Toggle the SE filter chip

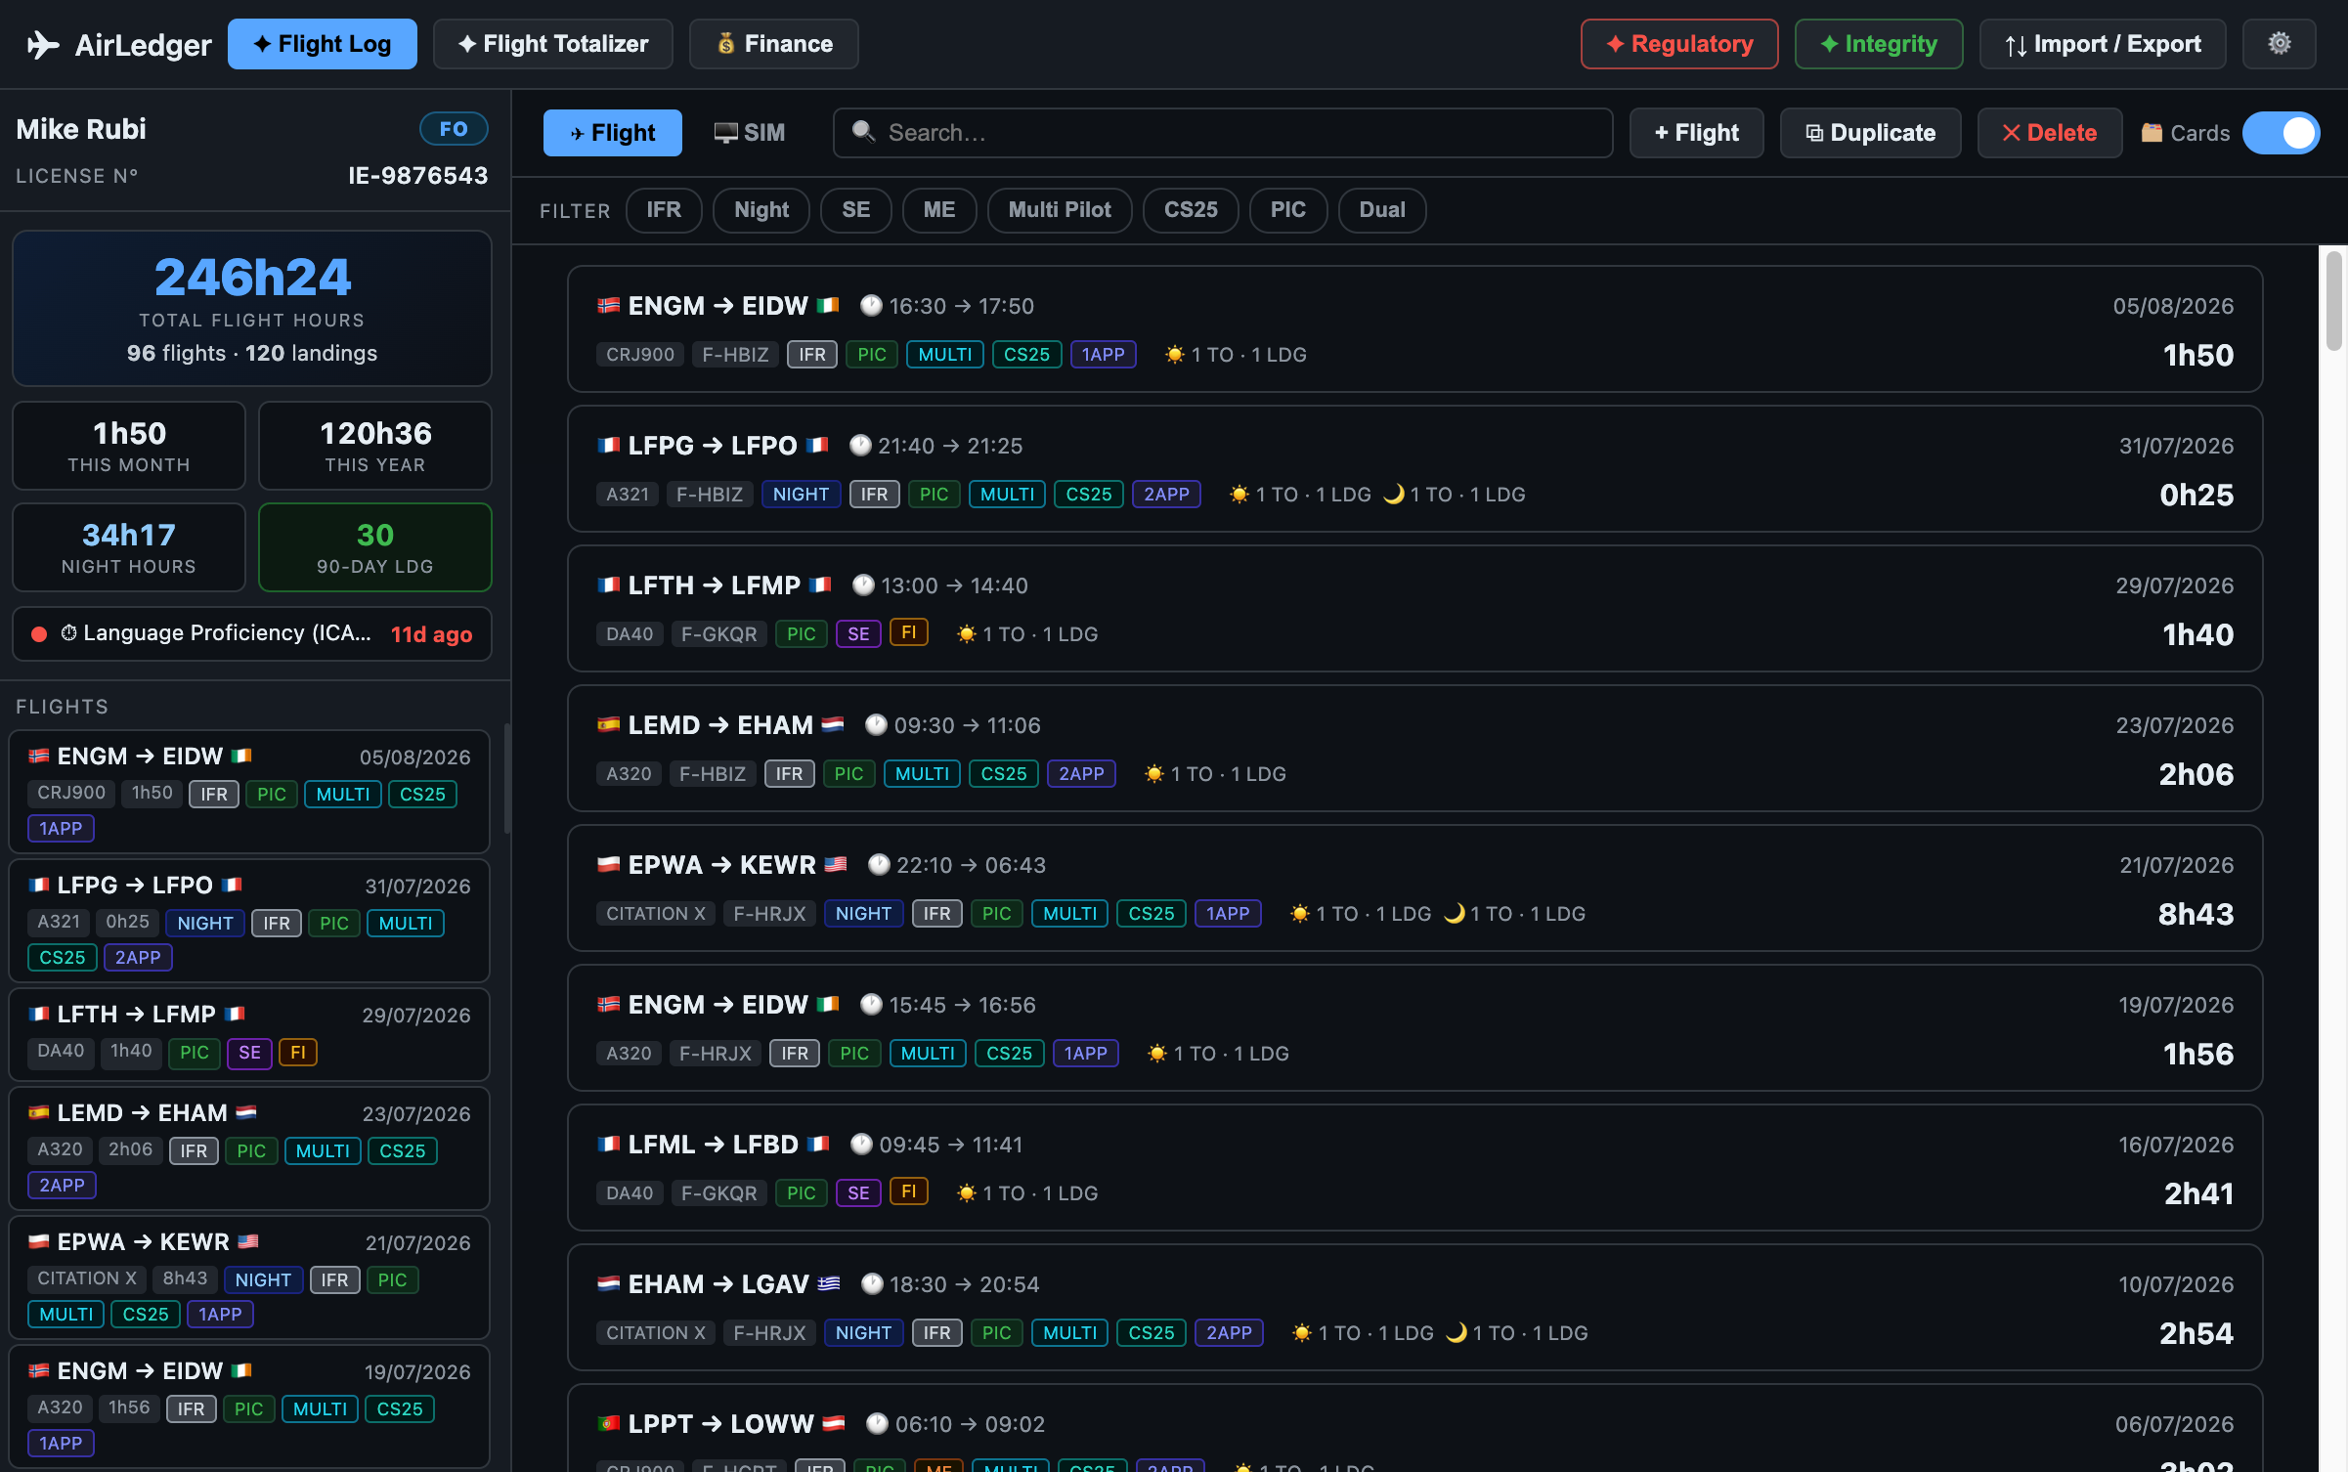tap(856, 210)
